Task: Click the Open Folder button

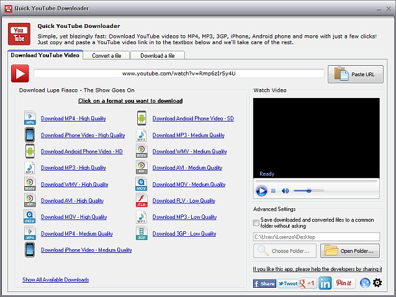Action: 350,251
